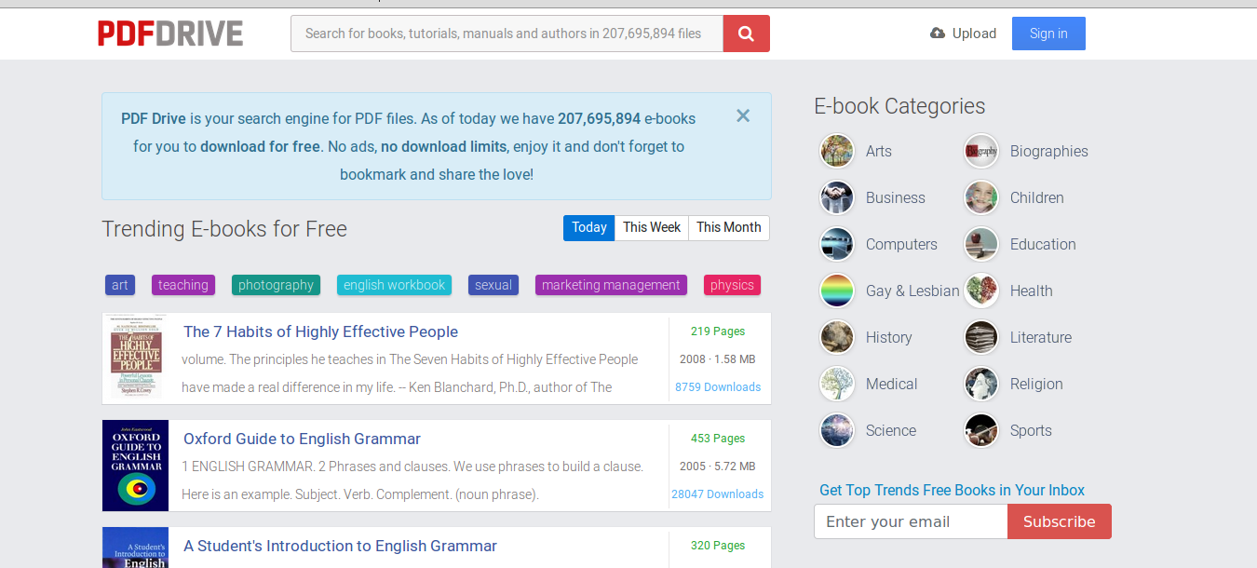Open the Sports category icon
This screenshot has height=568, width=1257.
(981, 430)
